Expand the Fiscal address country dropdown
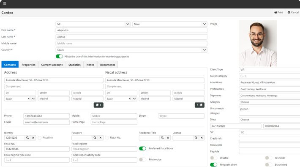Image resolution: width=300 pixels, height=167 pixels. click(134, 99)
